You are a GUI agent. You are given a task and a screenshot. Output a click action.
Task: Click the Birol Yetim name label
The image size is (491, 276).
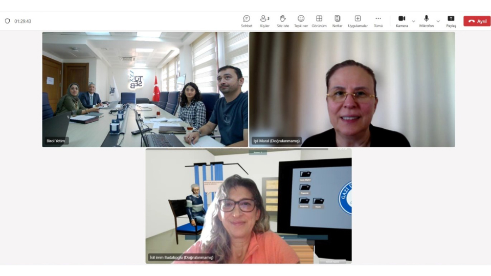[x=56, y=141]
